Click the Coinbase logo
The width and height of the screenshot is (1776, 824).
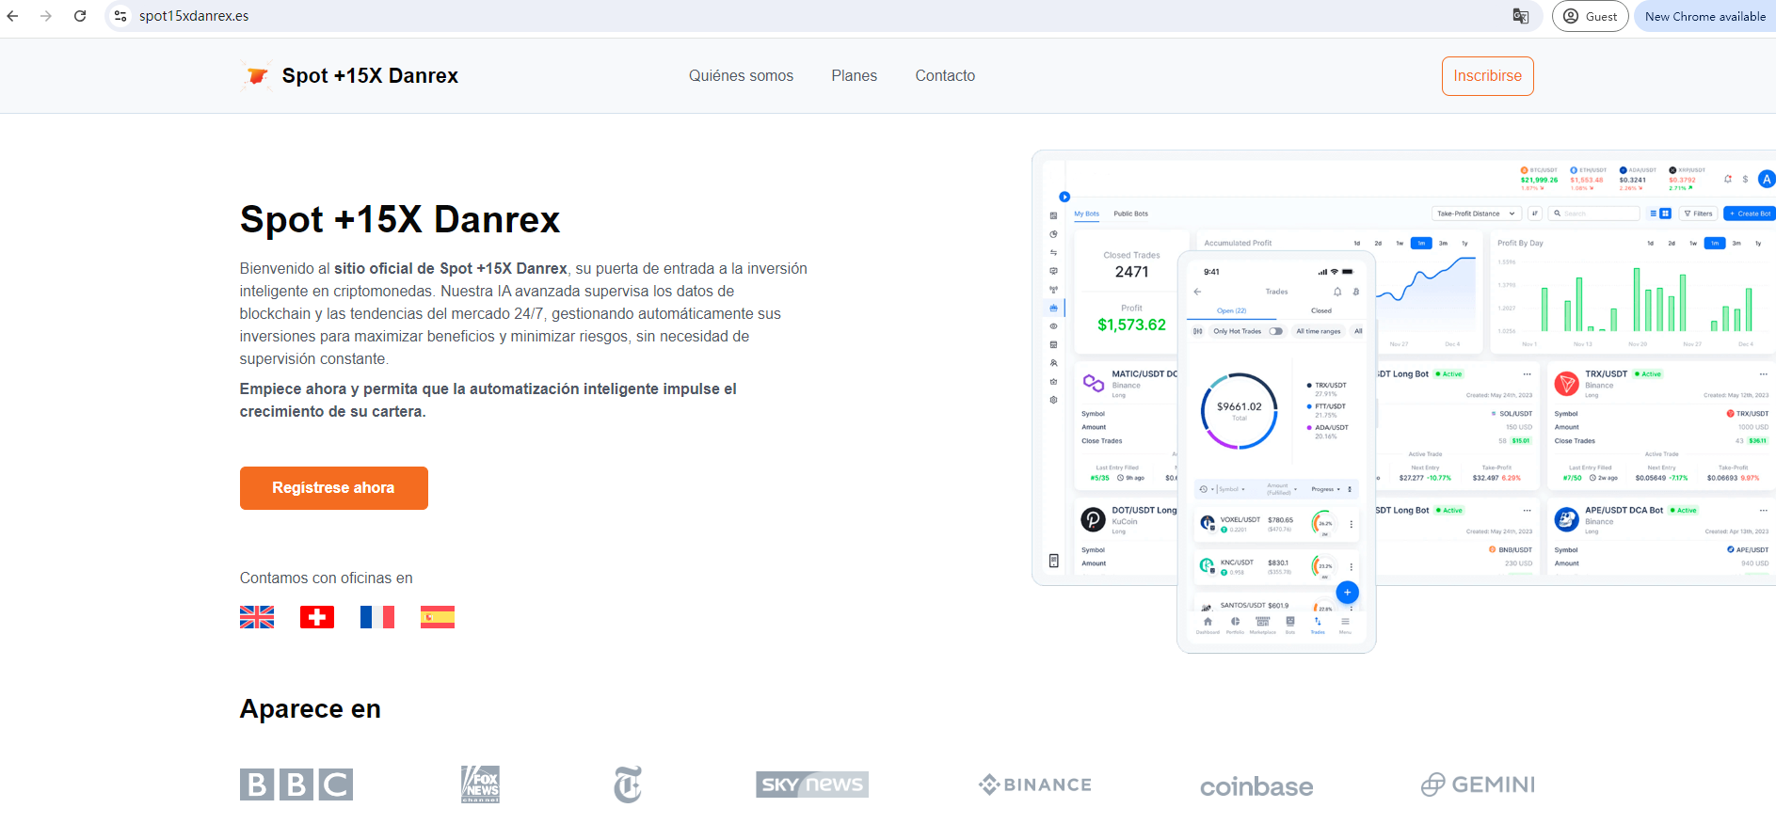pyautogui.click(x=1256, y=785)
